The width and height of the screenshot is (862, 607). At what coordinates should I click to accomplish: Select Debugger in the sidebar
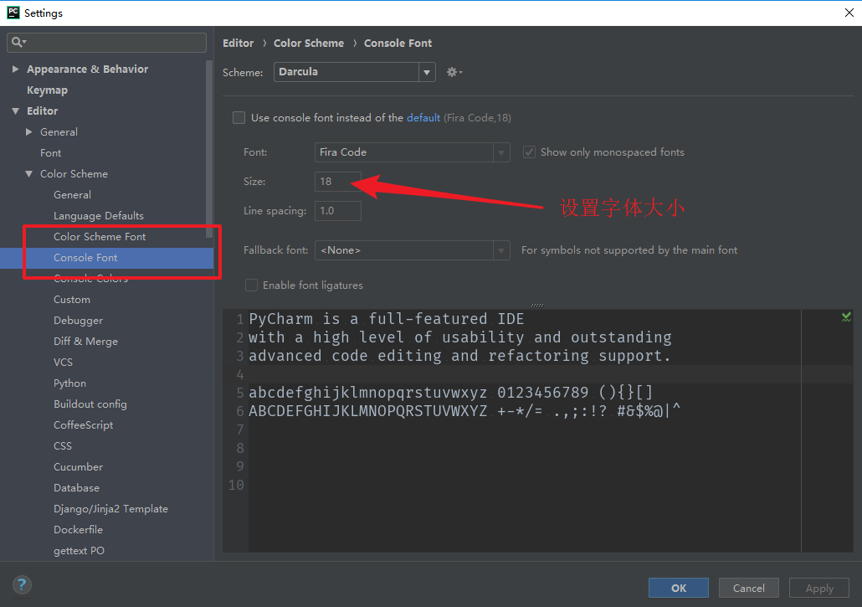pyautogui.click(x=78, y=320)
